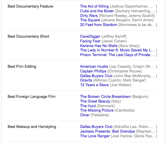Select the Omar film link
Image resolution: width=166 pixels, height=144 pixels.
85,115
